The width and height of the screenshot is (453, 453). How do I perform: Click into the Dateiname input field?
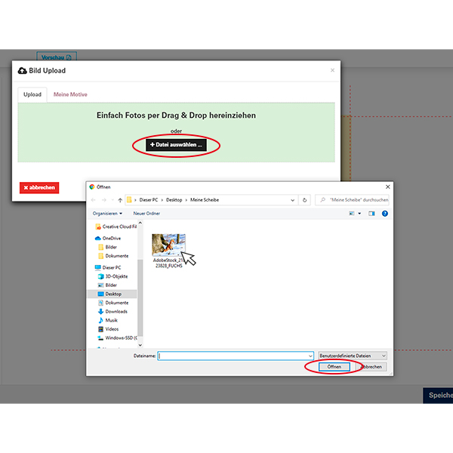[x=233, y=355]
